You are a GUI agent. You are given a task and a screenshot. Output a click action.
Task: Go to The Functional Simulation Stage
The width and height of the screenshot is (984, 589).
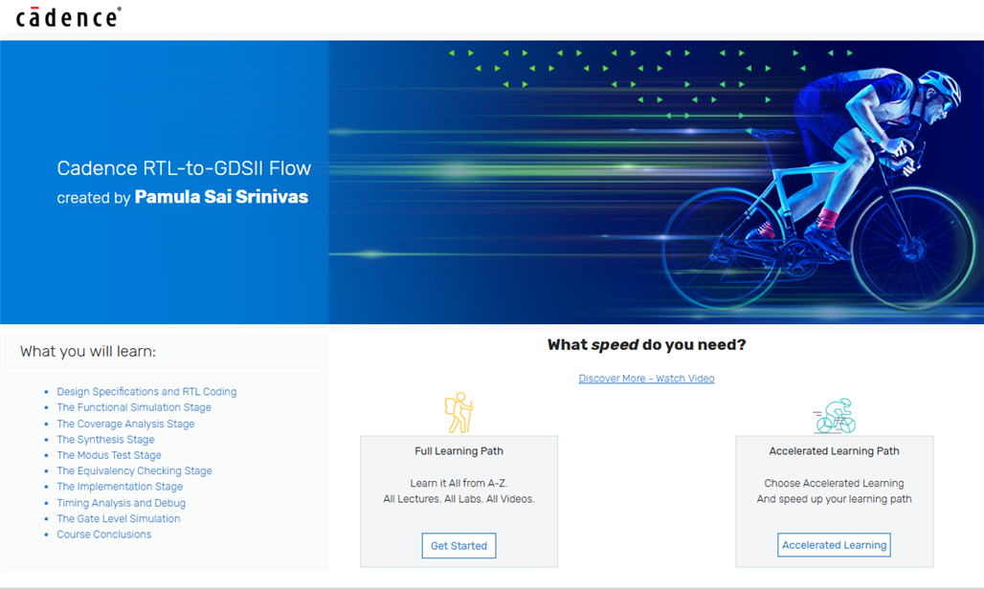pos(133,407)
